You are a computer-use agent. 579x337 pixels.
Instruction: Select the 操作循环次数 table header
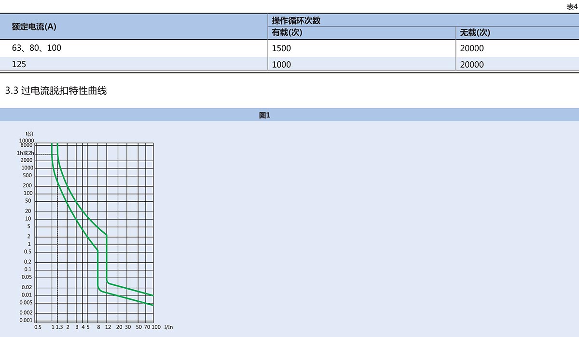click(x=296, y=20)
